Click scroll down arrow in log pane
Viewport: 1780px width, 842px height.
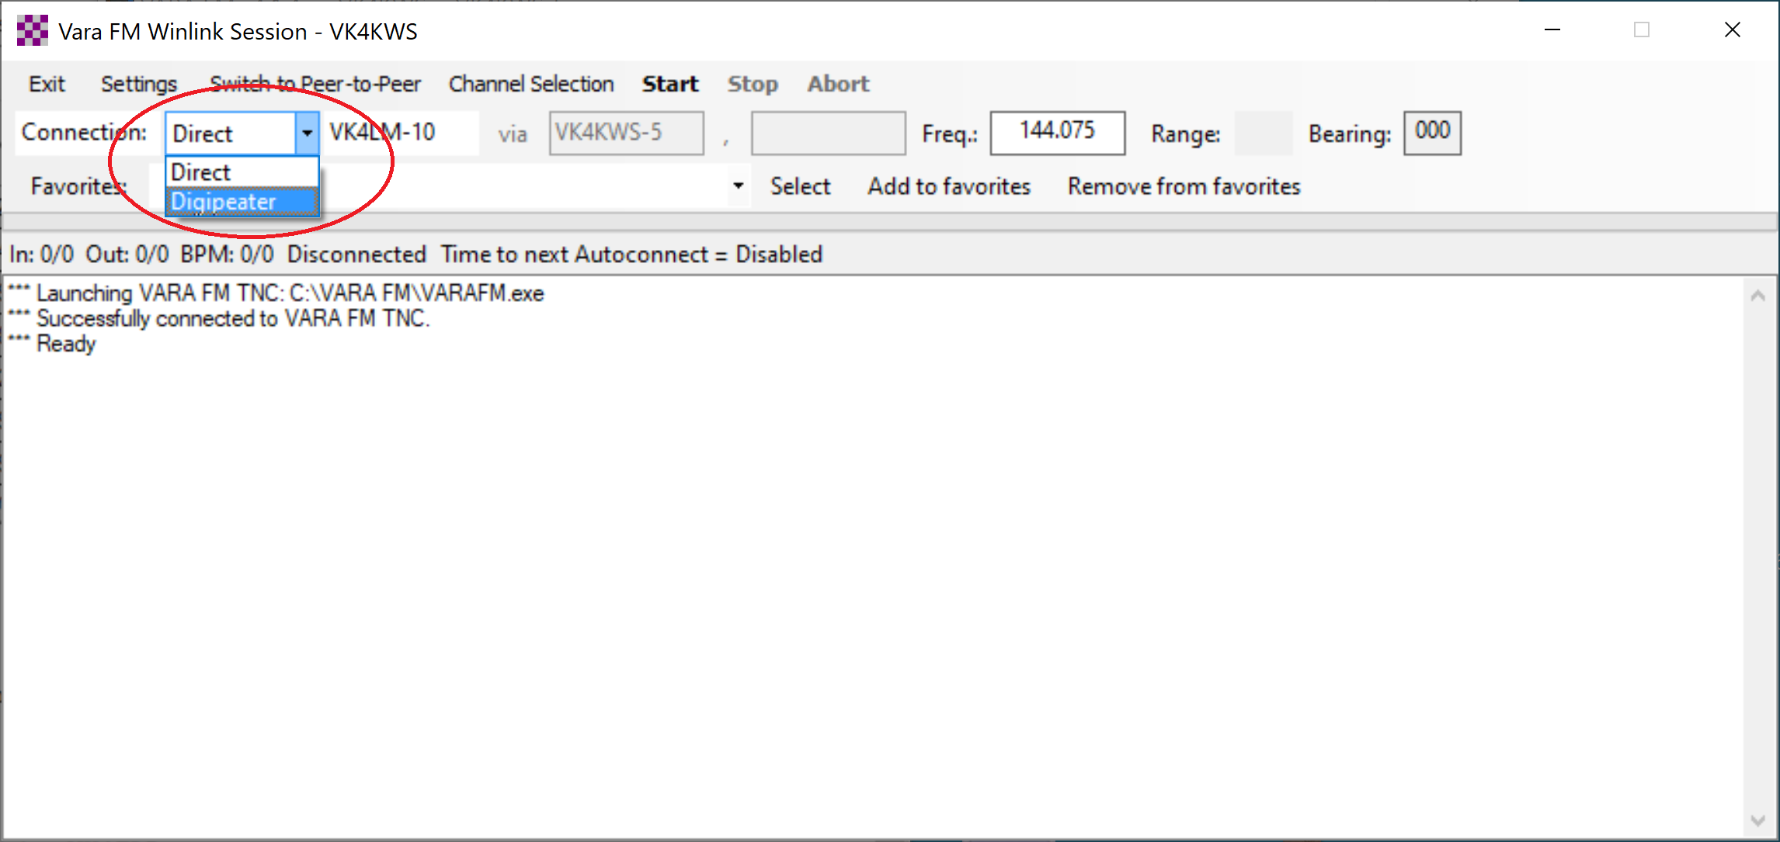[1758, 820]
